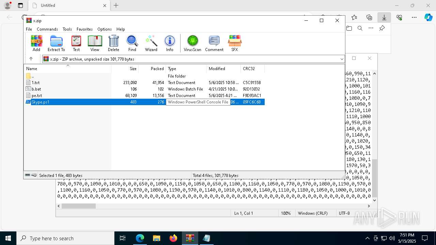Sort by the Type column header
The width and height of the screenshot is (436, 245).
[186, 69]
